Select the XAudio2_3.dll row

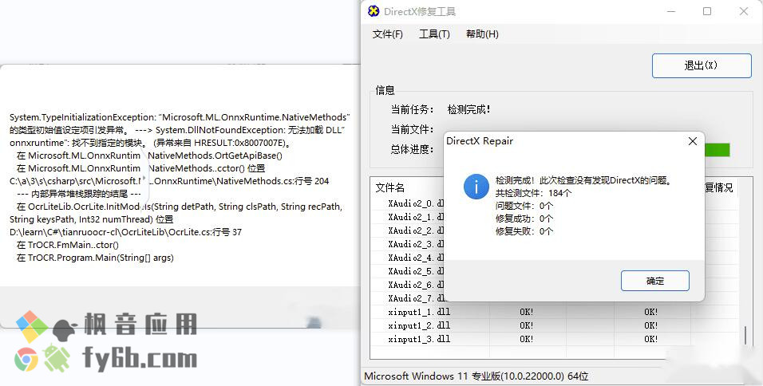(x=416, y=244)
